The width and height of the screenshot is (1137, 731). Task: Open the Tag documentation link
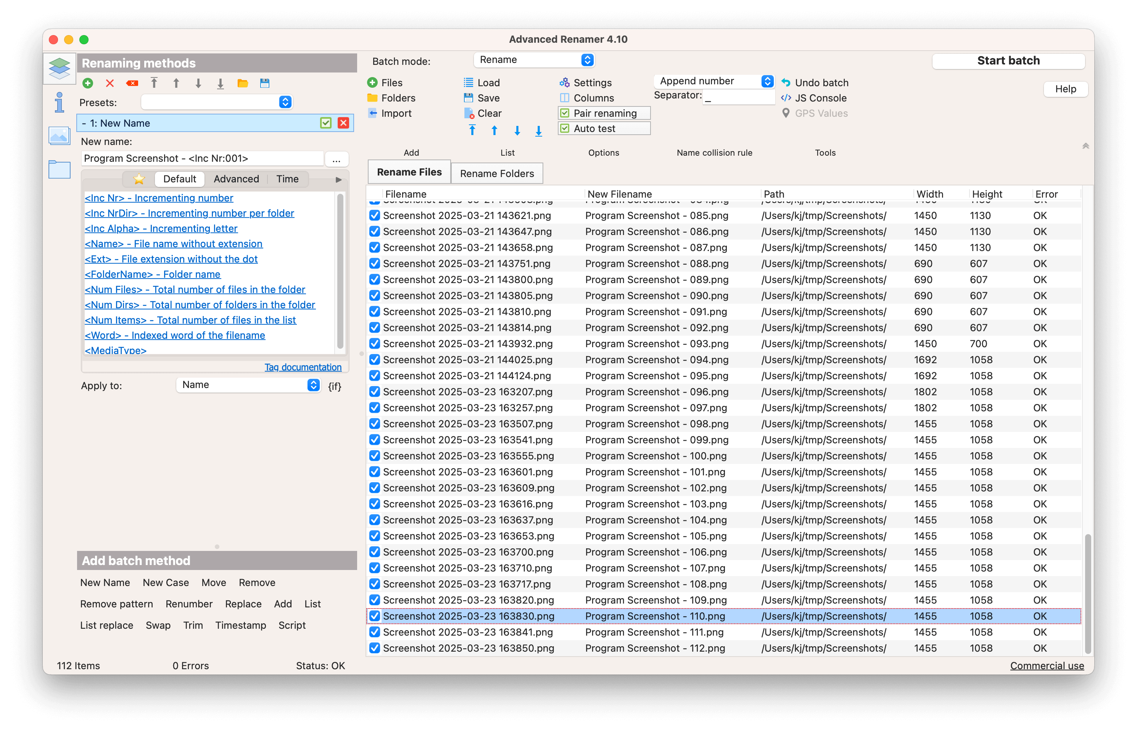pyautogui.click(x=303, y=366)
